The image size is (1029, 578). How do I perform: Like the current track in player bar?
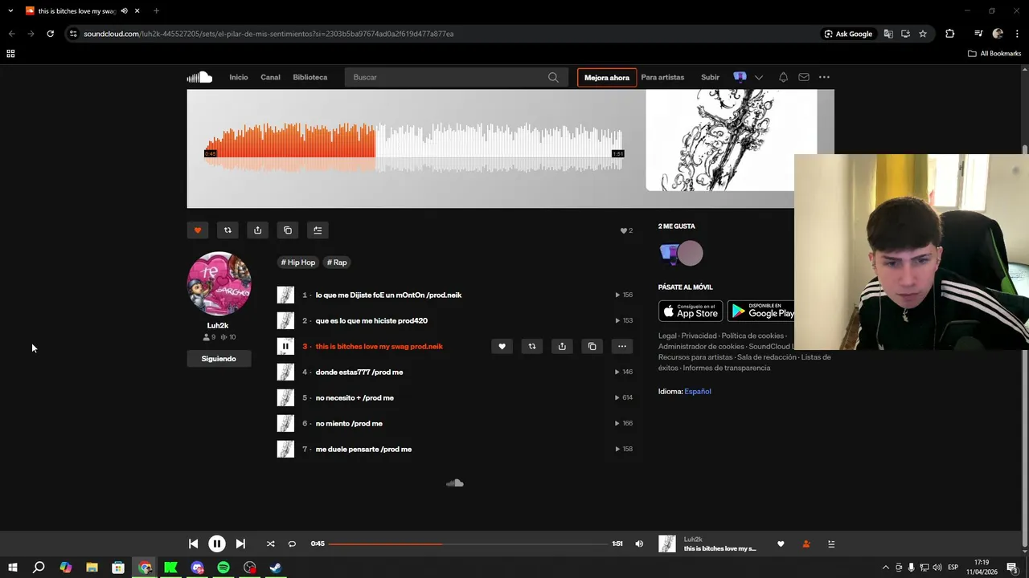click(x=780, y=543)
